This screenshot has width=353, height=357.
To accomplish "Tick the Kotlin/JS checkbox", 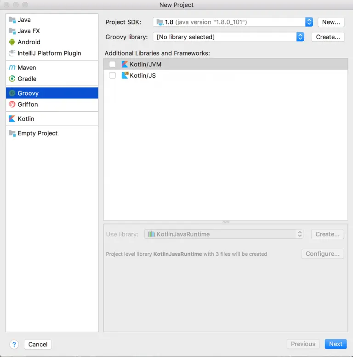I will [x=113, y=75].
